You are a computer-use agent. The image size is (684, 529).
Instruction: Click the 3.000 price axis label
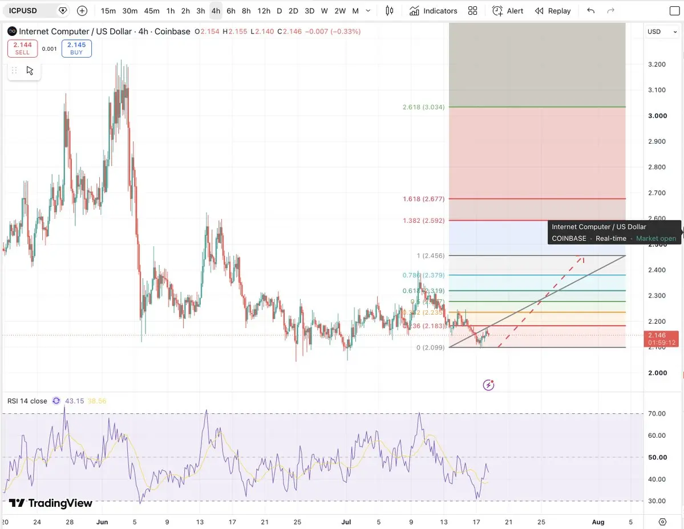click(x=657, y=116)
